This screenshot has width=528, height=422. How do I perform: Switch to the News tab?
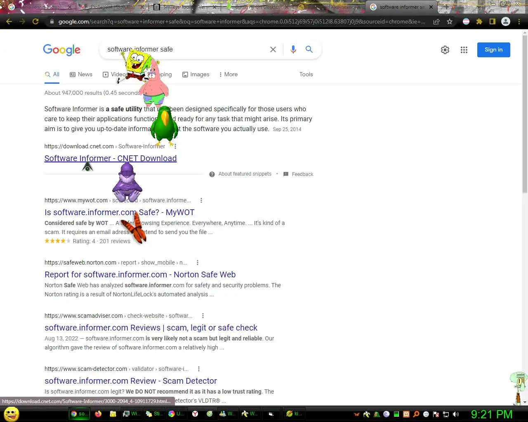coord(81,74)
